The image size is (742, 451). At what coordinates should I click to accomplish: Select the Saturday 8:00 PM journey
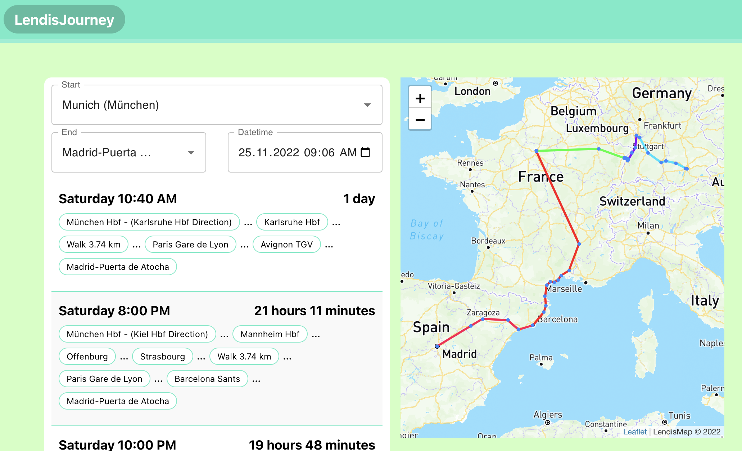[x=114, y=311]
